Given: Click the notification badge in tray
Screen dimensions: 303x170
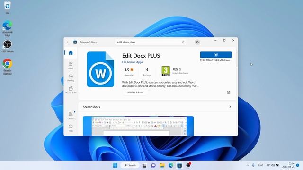Looking at the screenshot, I should tap(298, 165).
